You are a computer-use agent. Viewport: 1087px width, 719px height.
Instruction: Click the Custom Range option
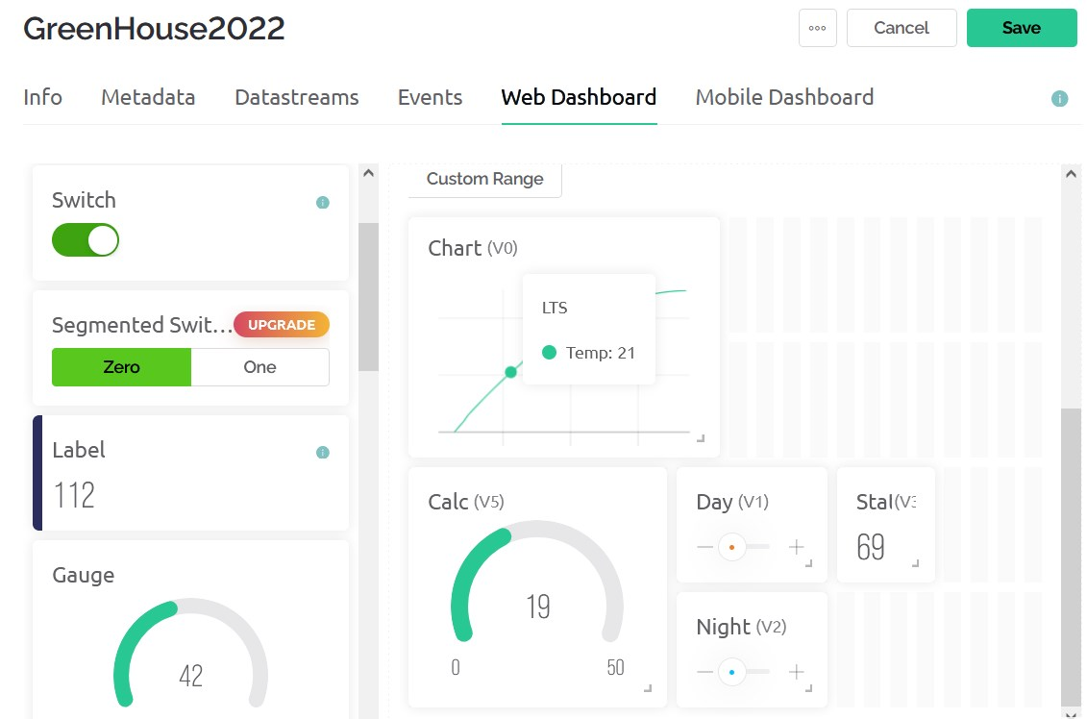(x=484, y=179)
